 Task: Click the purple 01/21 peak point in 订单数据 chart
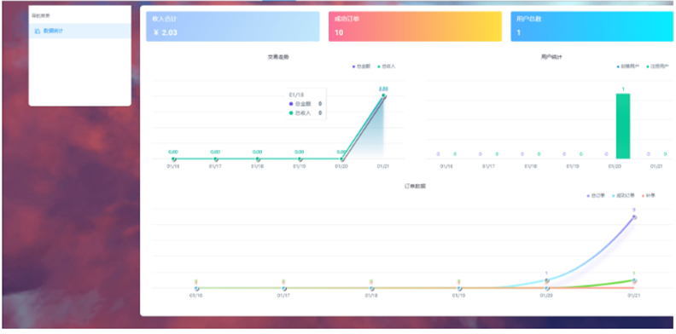click(634, 217)
